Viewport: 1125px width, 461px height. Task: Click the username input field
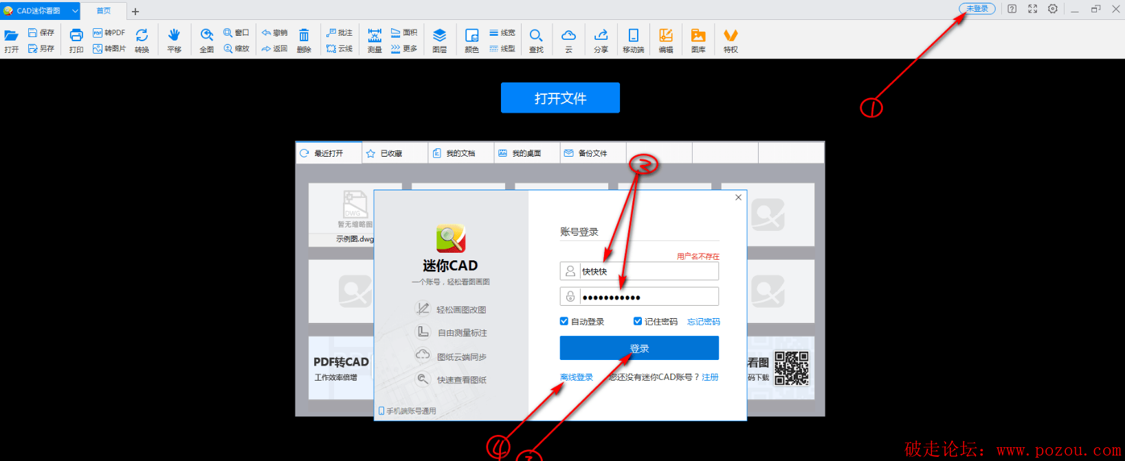[639, 271]
